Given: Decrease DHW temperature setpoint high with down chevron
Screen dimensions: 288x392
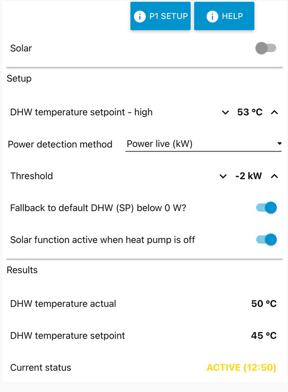Looking at the screenshot, I should [x=225, y=113].
